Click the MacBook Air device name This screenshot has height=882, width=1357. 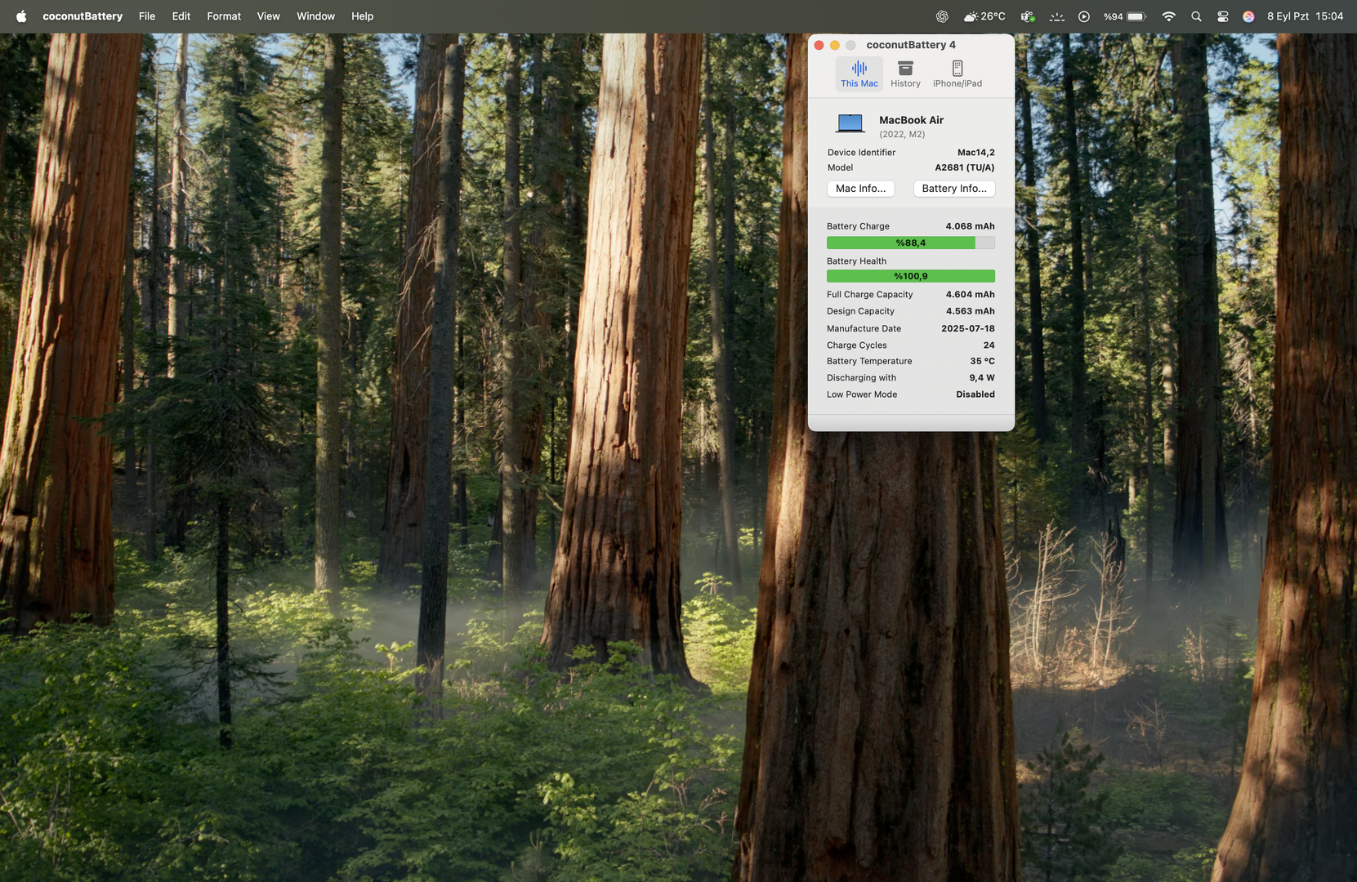[x=911, y=120]
